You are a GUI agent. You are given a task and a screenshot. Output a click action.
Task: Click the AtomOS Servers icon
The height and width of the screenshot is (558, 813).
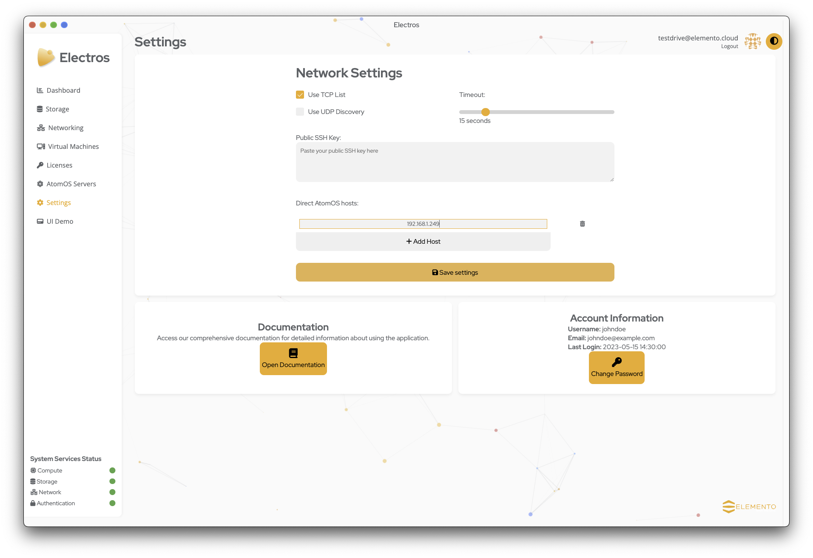click(x=40, y=184)
